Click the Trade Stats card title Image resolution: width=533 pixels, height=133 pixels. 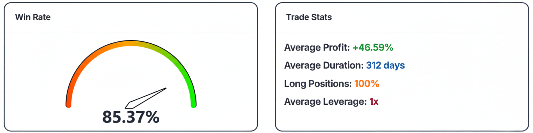(309, 17)
